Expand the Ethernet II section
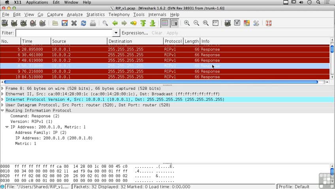 pos(2,94)
